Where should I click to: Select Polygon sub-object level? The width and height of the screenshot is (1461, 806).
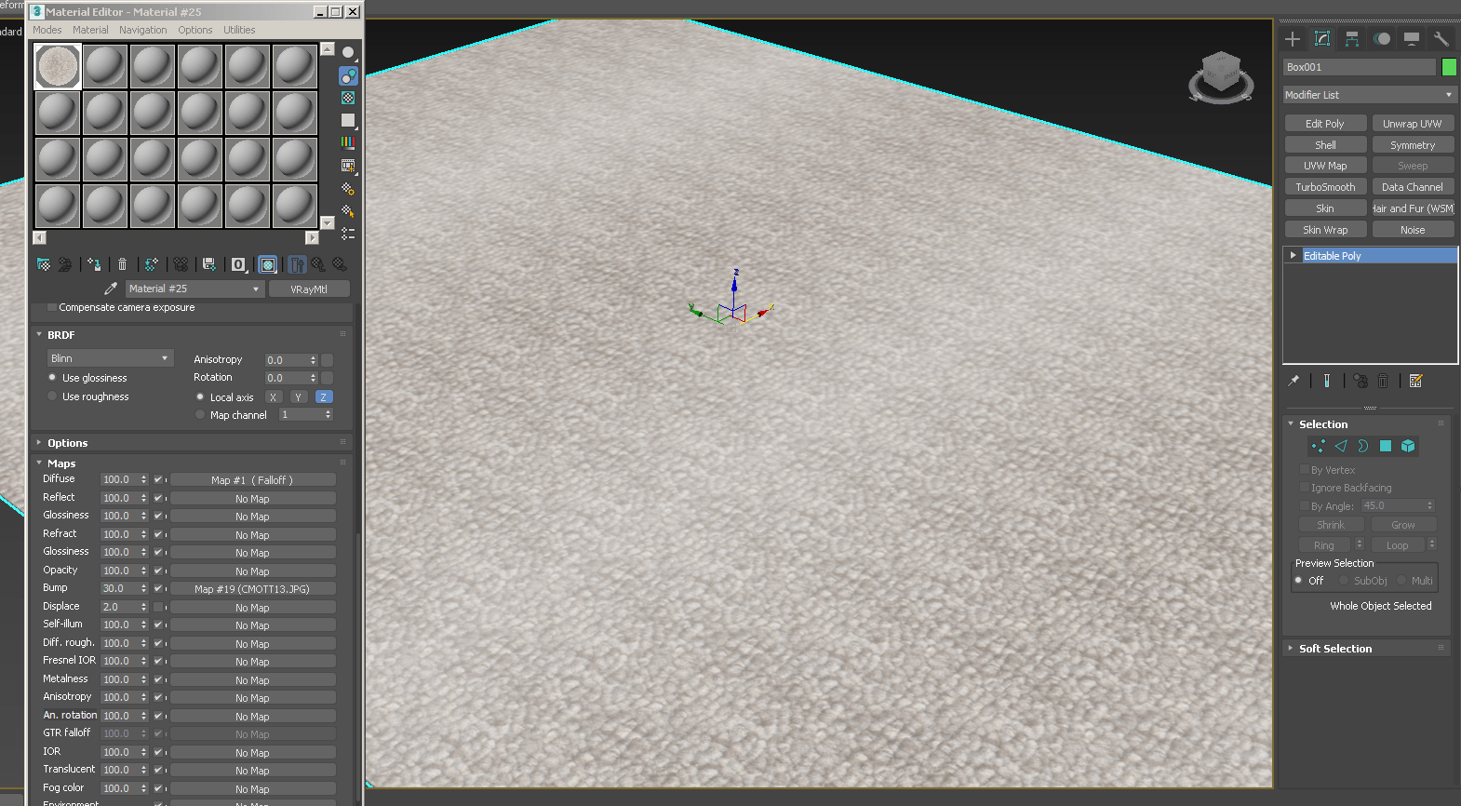[x=1386, y=446]
